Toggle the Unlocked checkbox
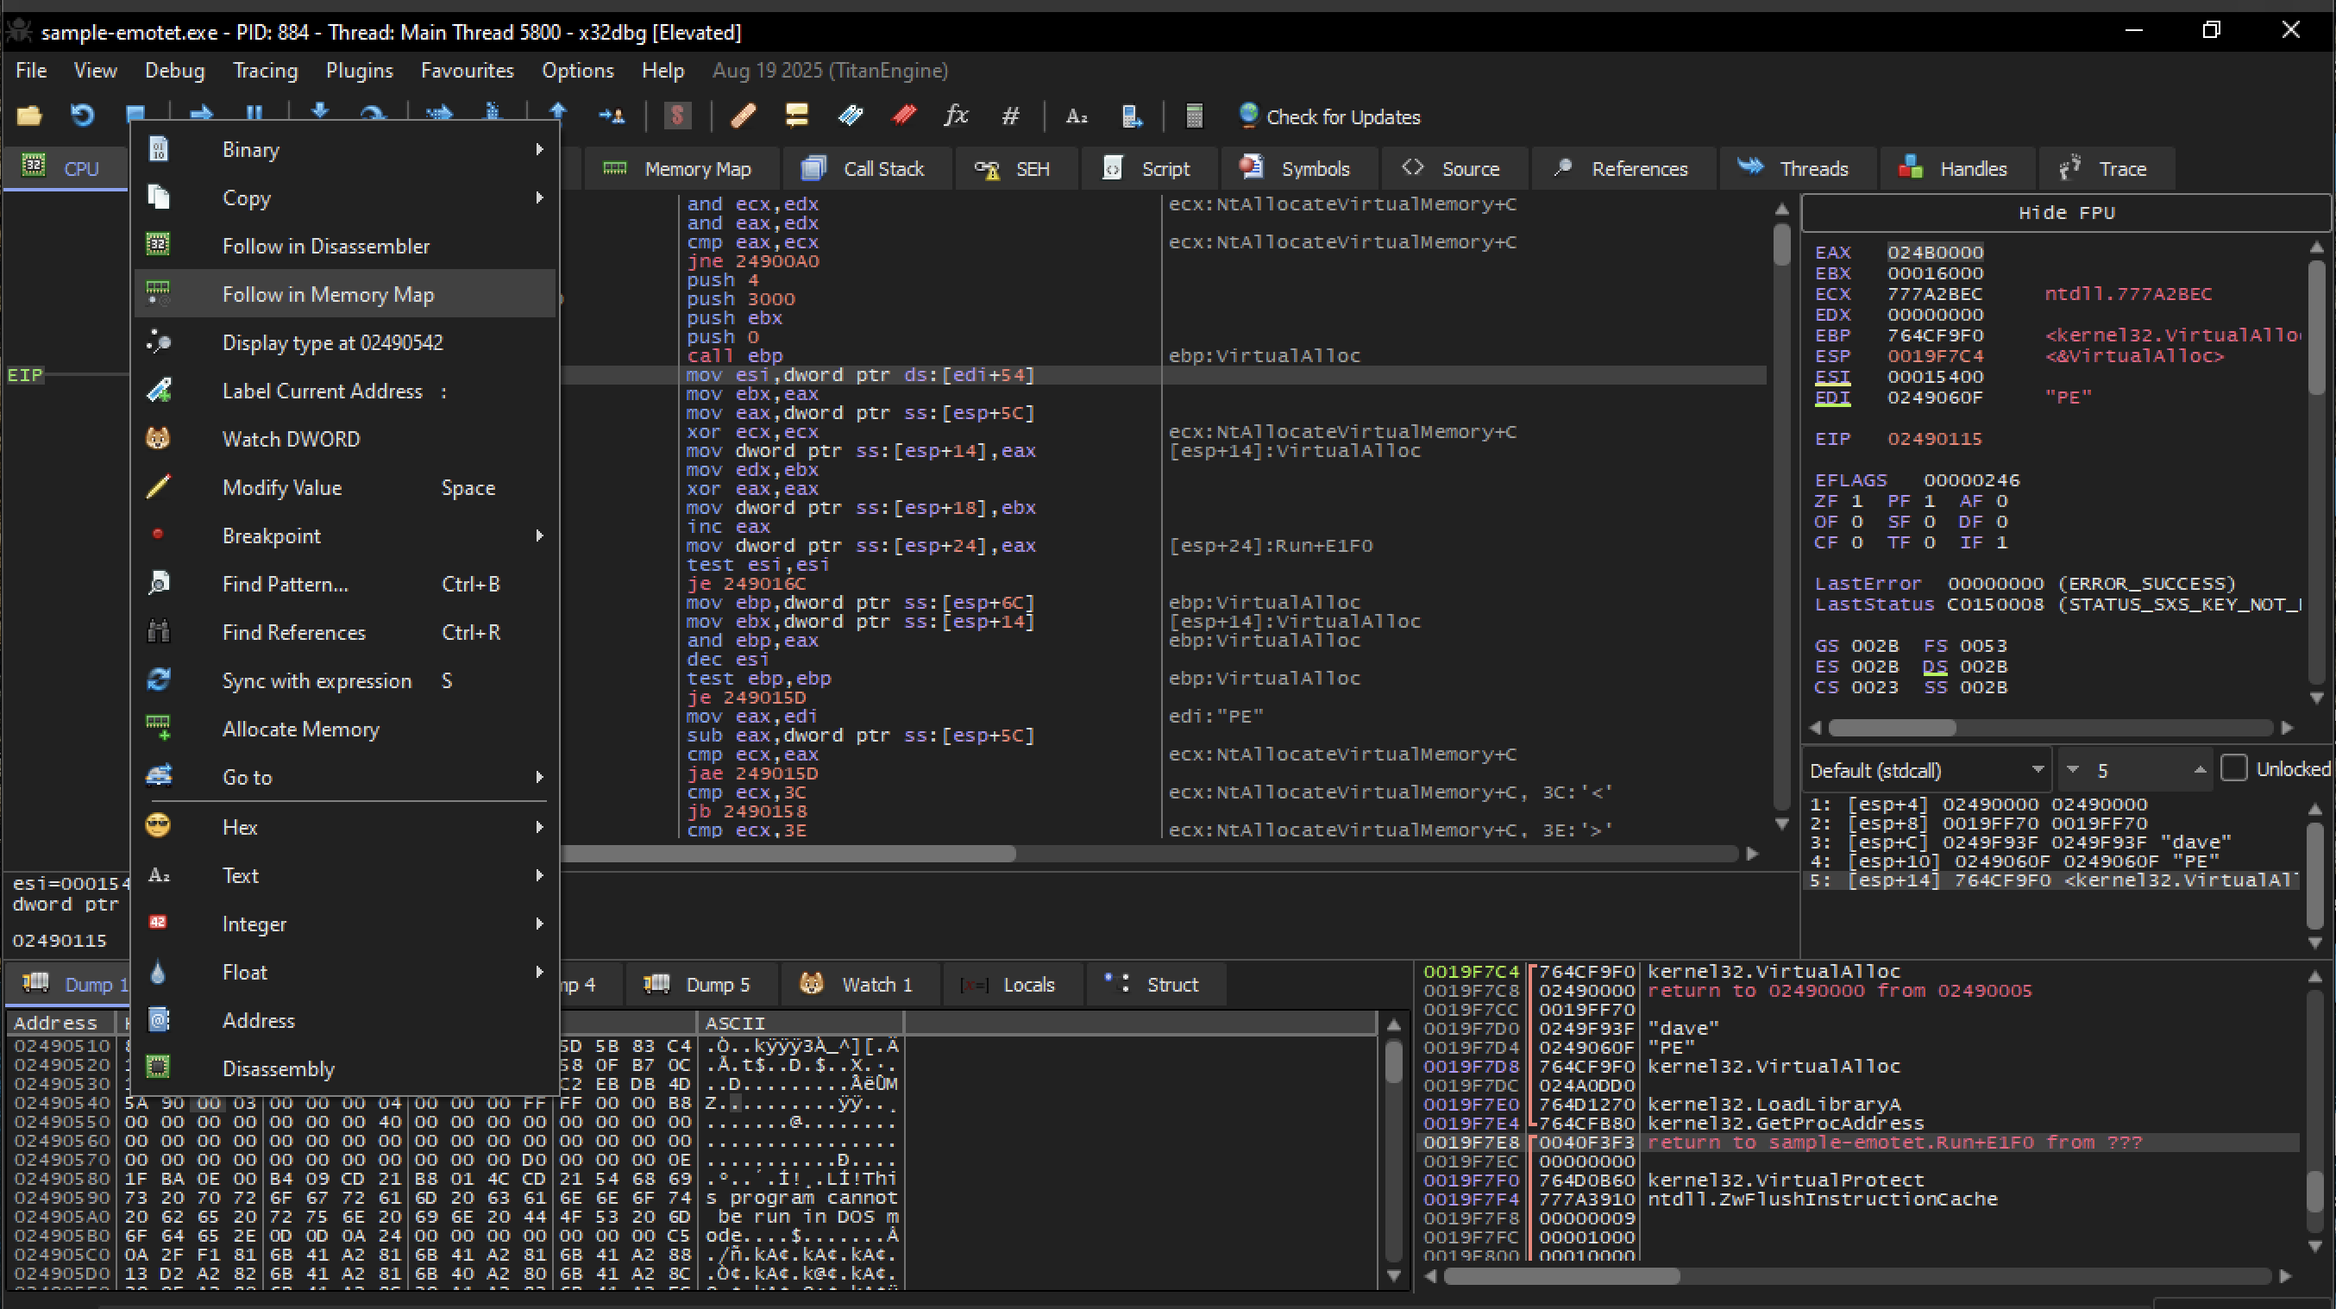Screen dimensions: 2336x1309 [x=2233, y=768]
